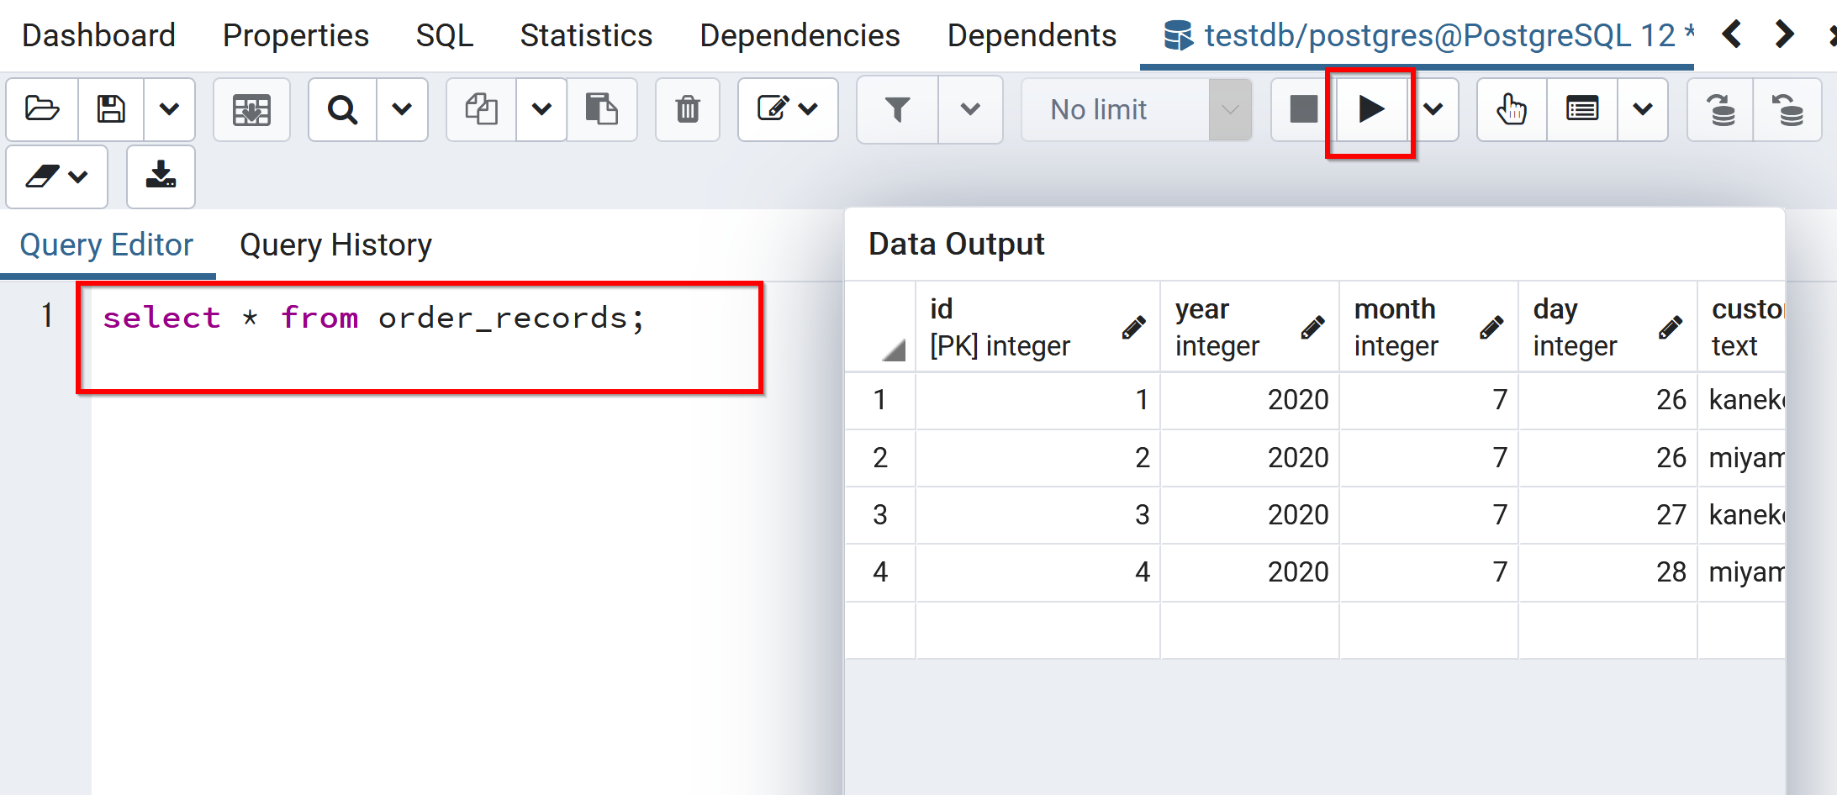Switch to the Query History tab
This screenshot has width=1837, height=795.
click(335, 245)
